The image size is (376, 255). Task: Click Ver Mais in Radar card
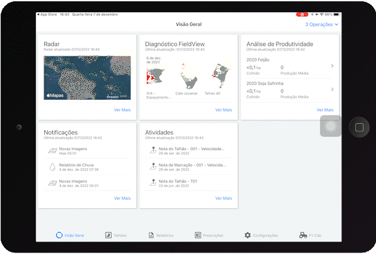tap(122, 110)
